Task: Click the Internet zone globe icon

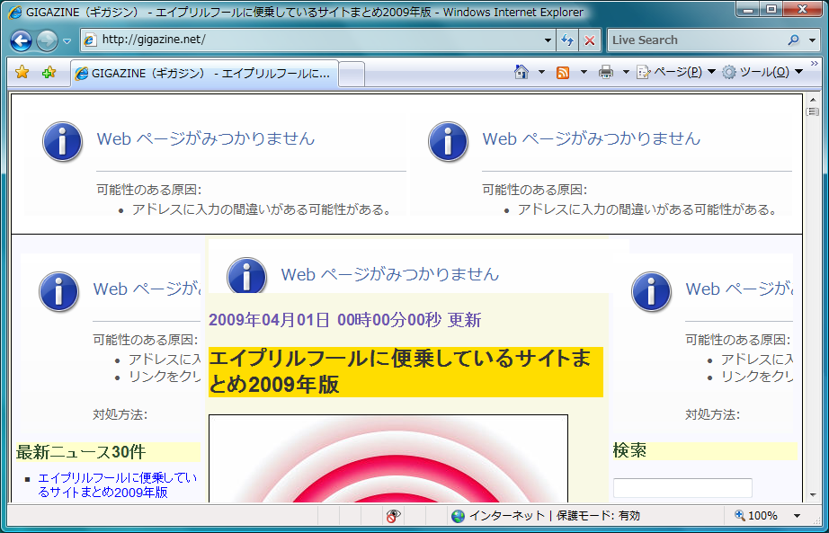Action: (458, 516)
